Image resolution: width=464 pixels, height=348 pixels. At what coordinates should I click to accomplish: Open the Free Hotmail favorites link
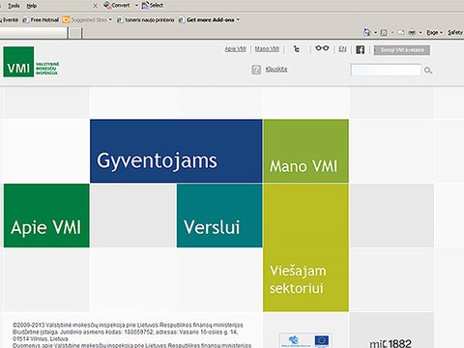tap(41, 20)
